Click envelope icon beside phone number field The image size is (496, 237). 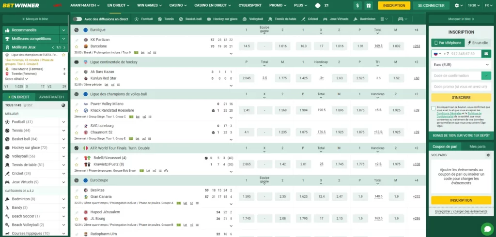(486, 54)
